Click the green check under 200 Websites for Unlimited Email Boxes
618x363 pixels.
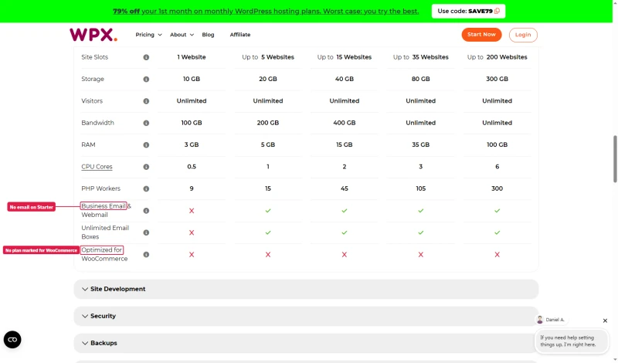tap(497, 232)
